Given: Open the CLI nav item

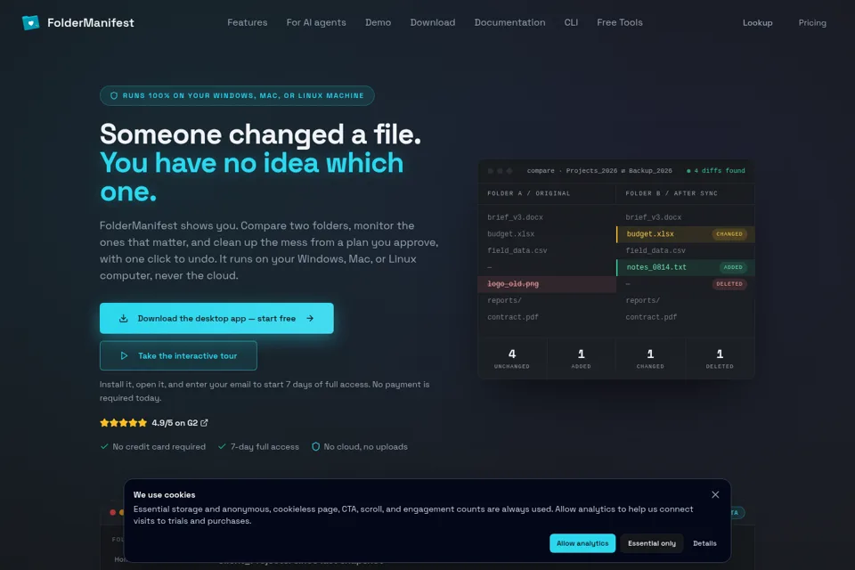Looking at the screenshot, I should click(571, 22).
